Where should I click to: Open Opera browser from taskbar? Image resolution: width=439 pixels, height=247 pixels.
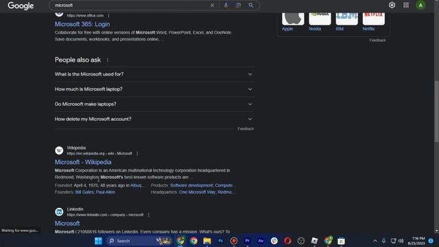[287, 241]
